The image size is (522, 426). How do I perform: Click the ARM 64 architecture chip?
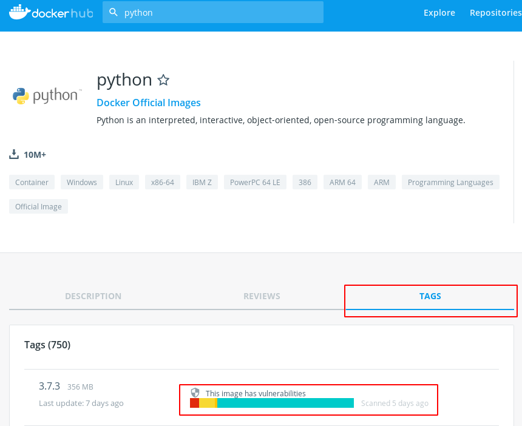coord(342,182)
